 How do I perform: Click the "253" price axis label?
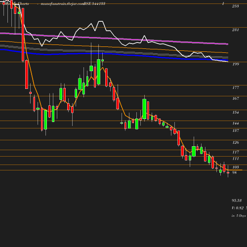click(x=235, y=6)
